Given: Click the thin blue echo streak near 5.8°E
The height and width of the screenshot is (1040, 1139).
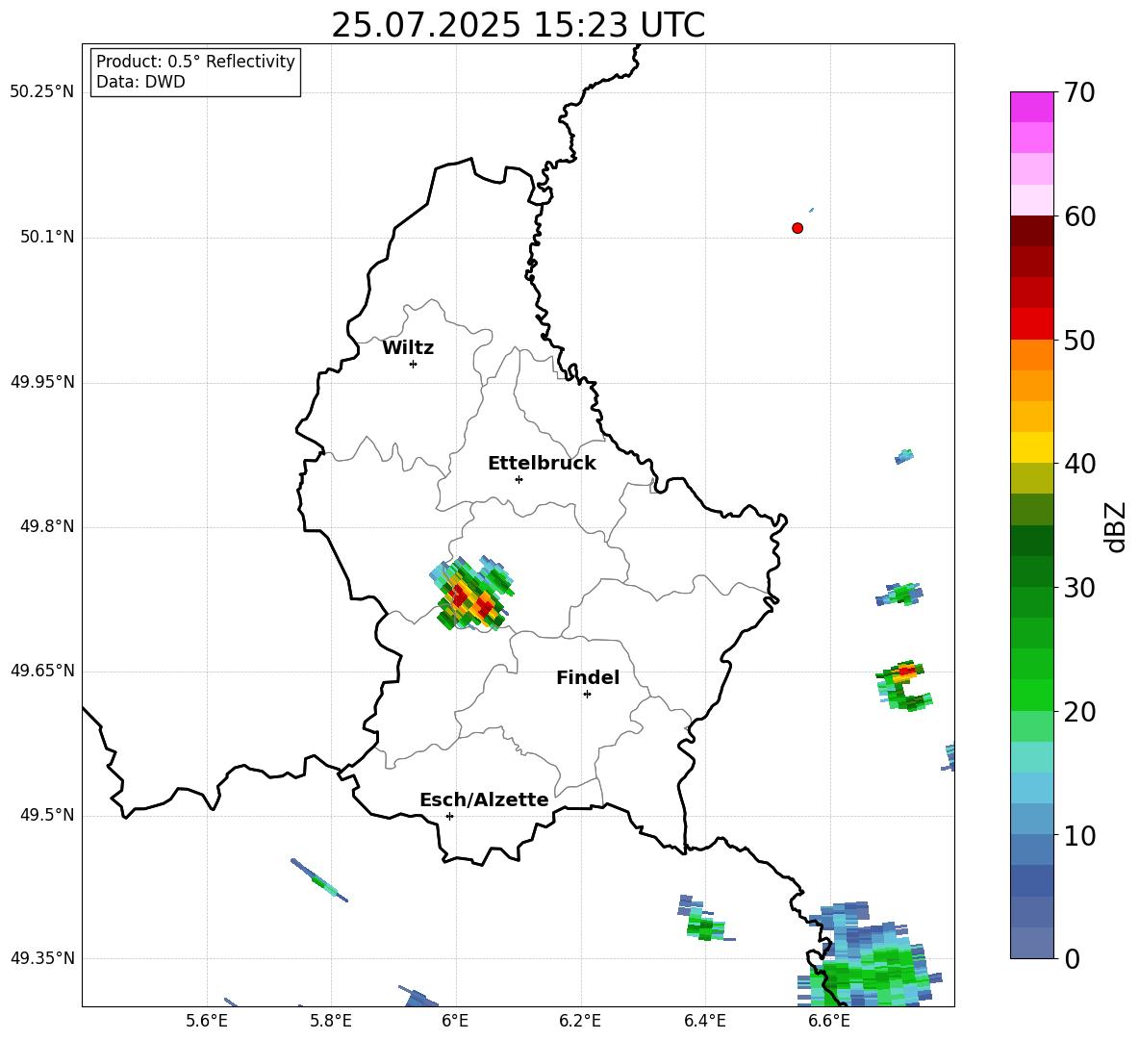Looking at the screenshot, I should (318, 879).
